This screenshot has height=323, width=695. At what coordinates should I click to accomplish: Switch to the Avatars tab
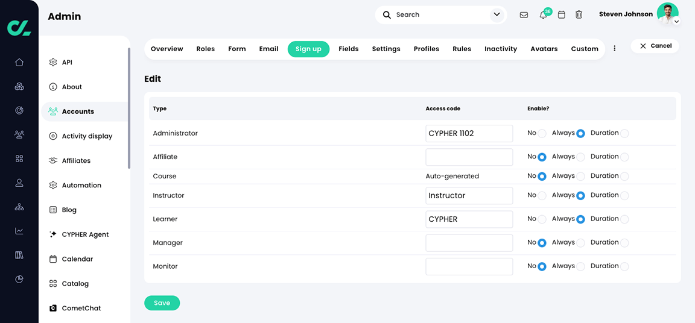pos(544,49)
